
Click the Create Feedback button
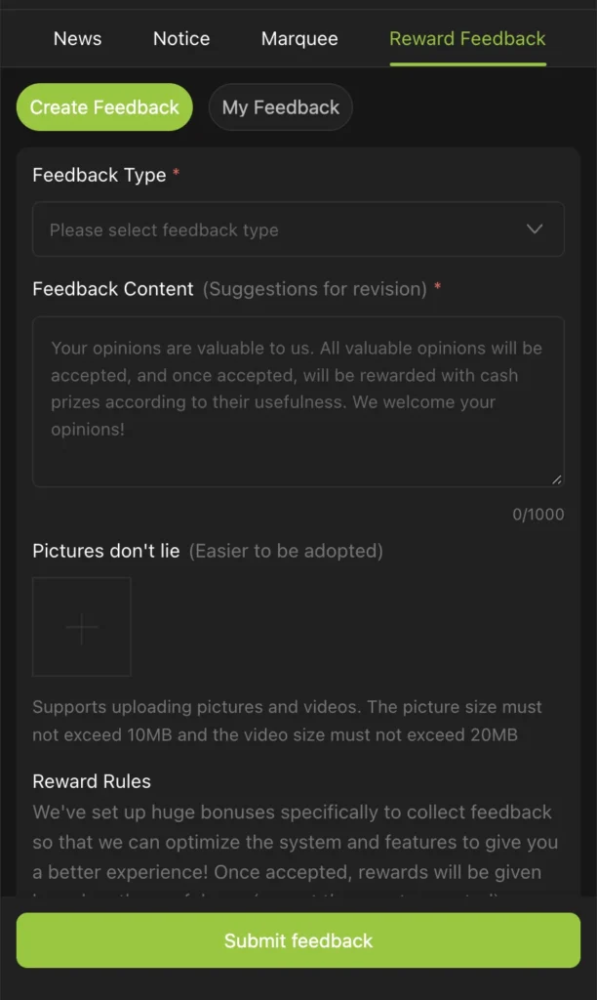tap(104, 107)
